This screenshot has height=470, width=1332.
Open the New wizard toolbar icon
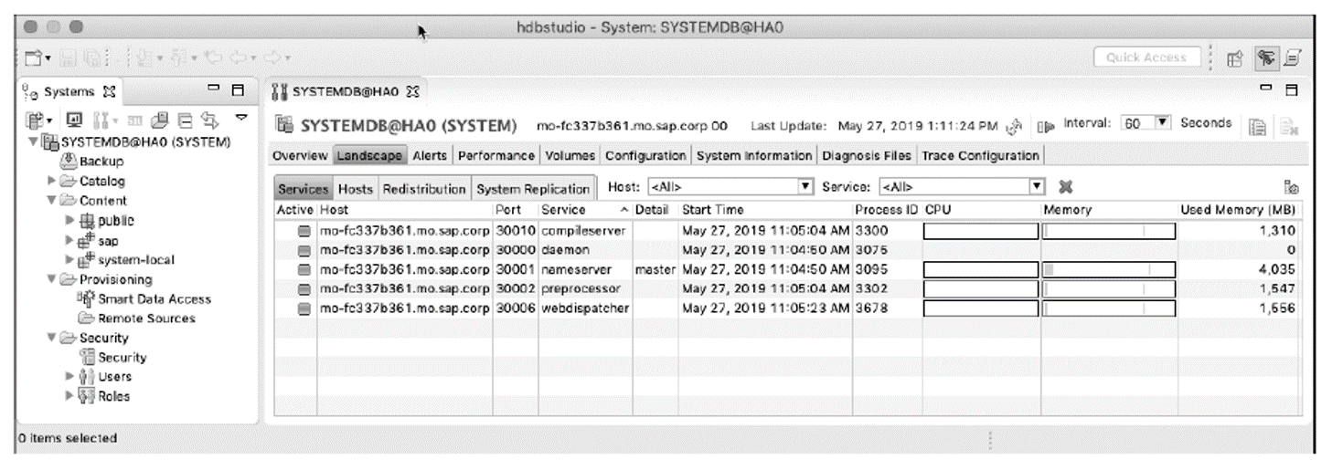coord(33,58)
